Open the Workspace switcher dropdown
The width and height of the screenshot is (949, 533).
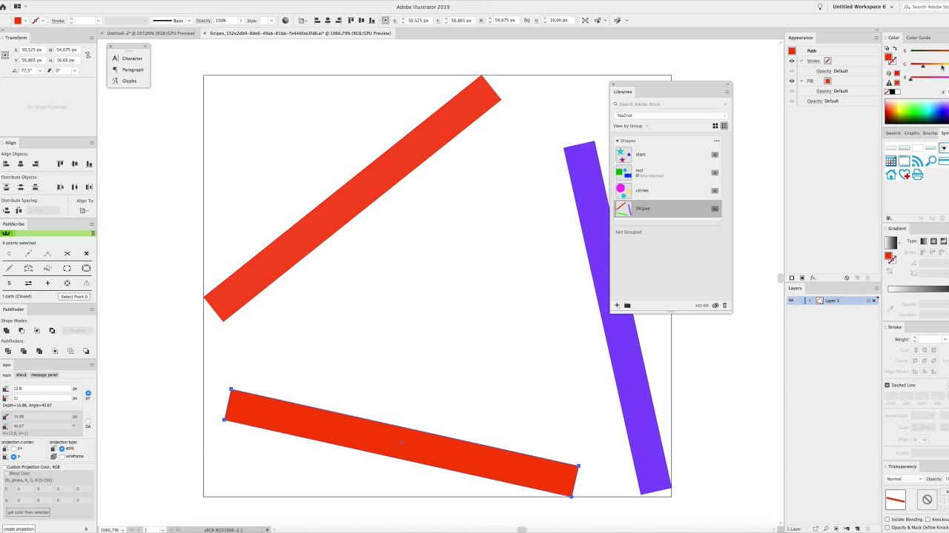pos(863,7)
